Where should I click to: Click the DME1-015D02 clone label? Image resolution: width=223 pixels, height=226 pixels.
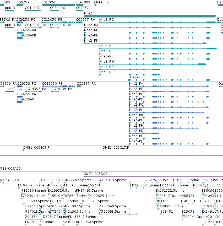[x=95, y=174]
